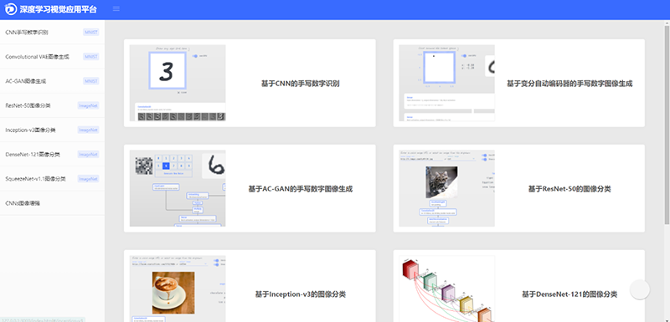Screen dimensions: 670x322
Task: Click the 基于ResNet-50的图像分类 card title
Action: 569,189
